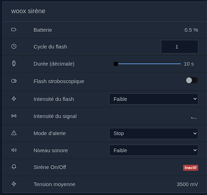Click the Cycle du flash label
The image size is (207, 195).
[50, 47]
